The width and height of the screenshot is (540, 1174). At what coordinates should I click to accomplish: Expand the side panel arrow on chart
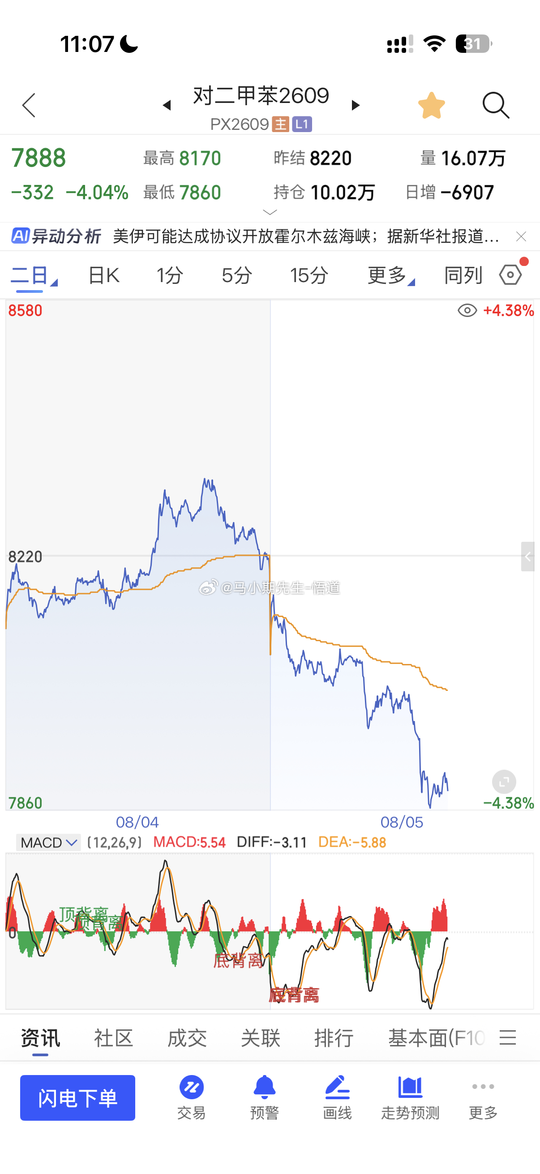tap(528, 557)
